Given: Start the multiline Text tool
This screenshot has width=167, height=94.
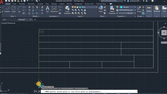Looking at the screenshot, I should coord(47,9).
